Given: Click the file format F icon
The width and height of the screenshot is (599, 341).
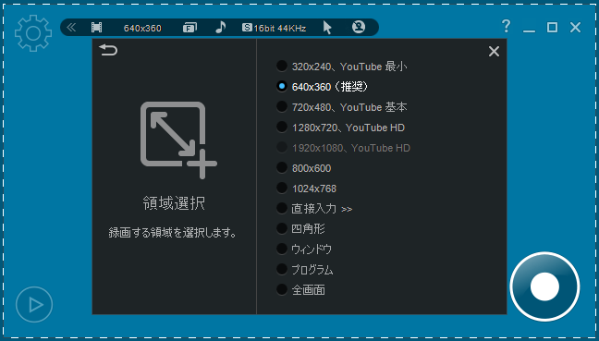Looking at the screenshot, I should click(x=189, y=28).
